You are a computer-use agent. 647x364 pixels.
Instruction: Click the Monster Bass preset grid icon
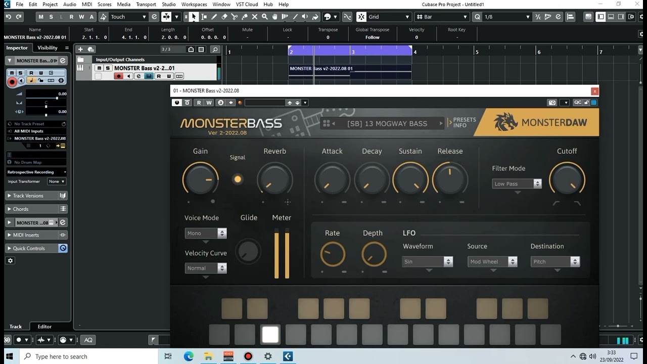tap(327, 123)
